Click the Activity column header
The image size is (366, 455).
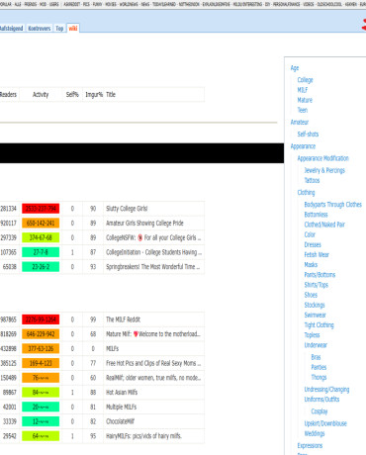tap(41, 95)
